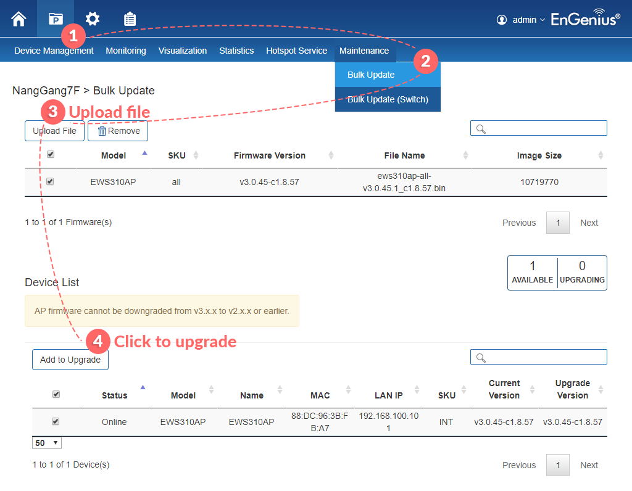
Task: Open the settings gear icon
Action: 93,19
